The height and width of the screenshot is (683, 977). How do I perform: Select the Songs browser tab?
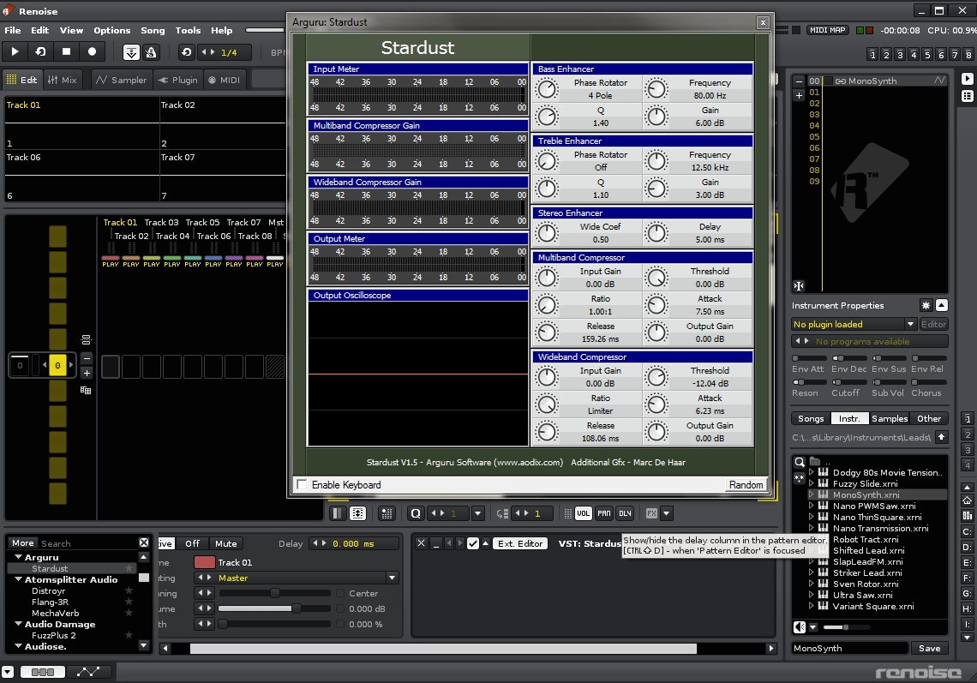pos(811,419)
